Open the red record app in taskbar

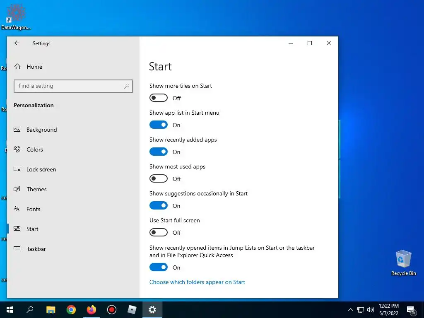[x=112, y=310]
